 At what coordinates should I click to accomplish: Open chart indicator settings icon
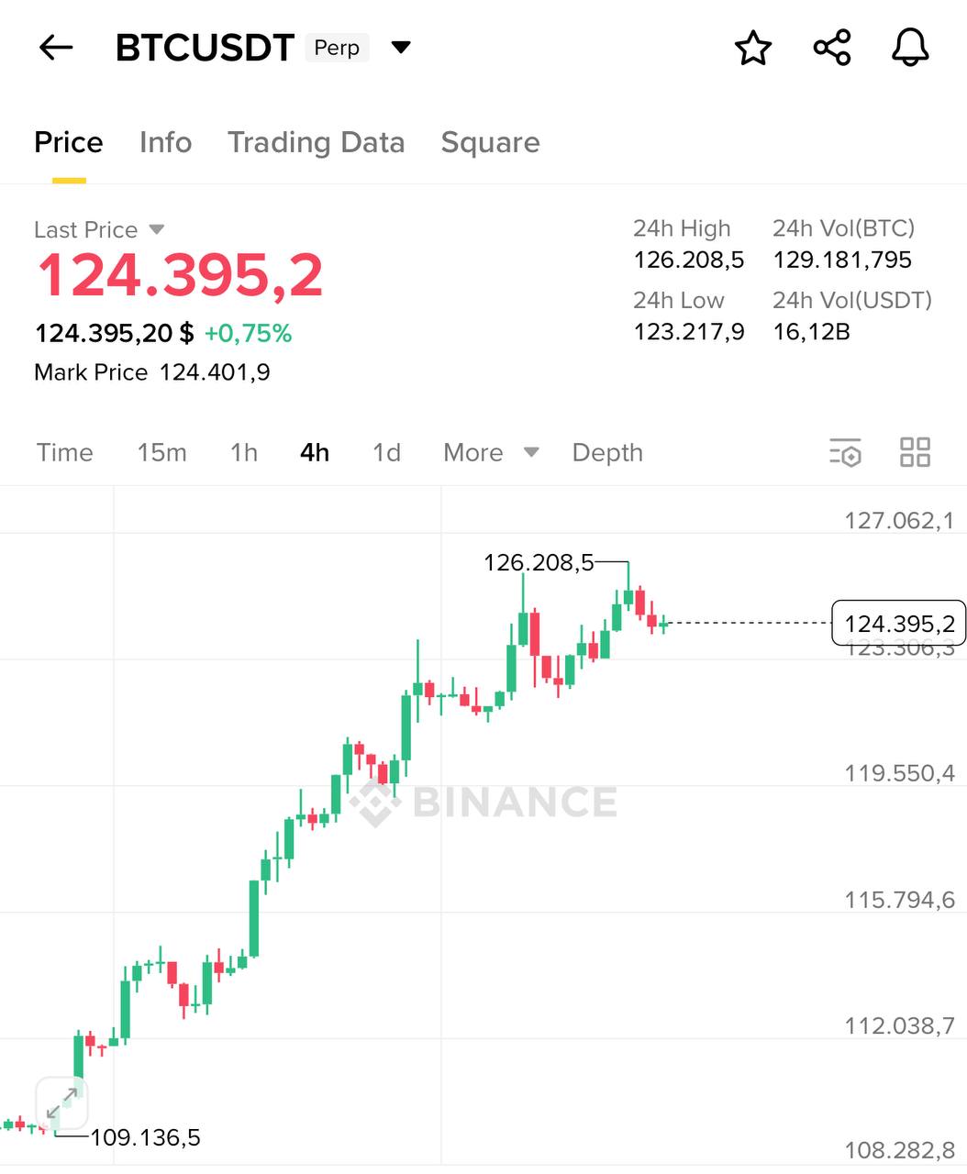coord(845,452)
